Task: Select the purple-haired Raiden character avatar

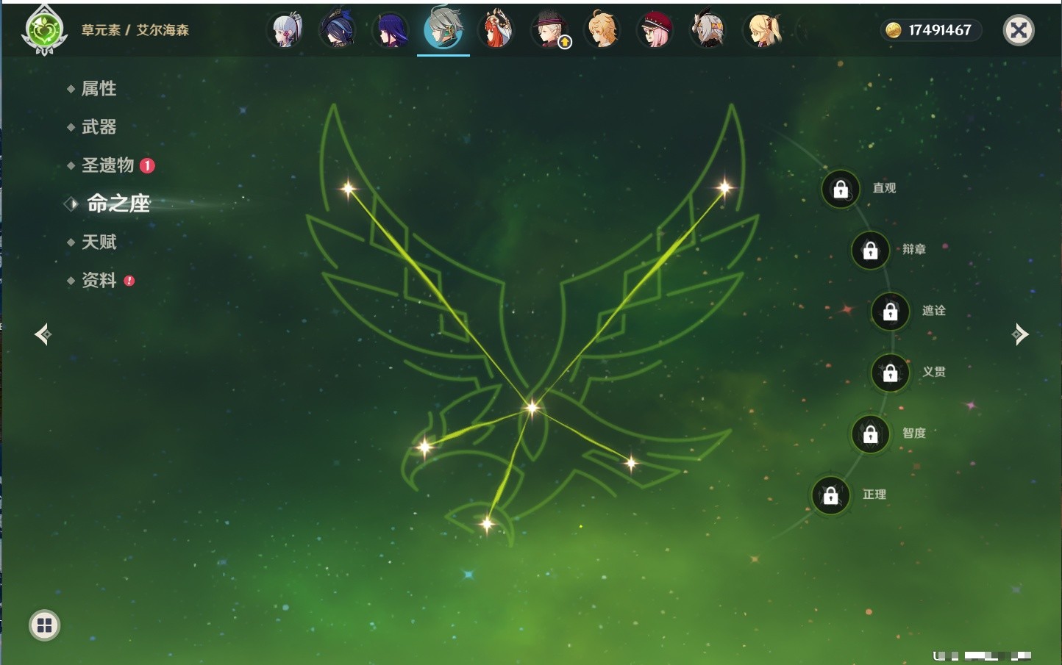Action: tap(391, 31)
